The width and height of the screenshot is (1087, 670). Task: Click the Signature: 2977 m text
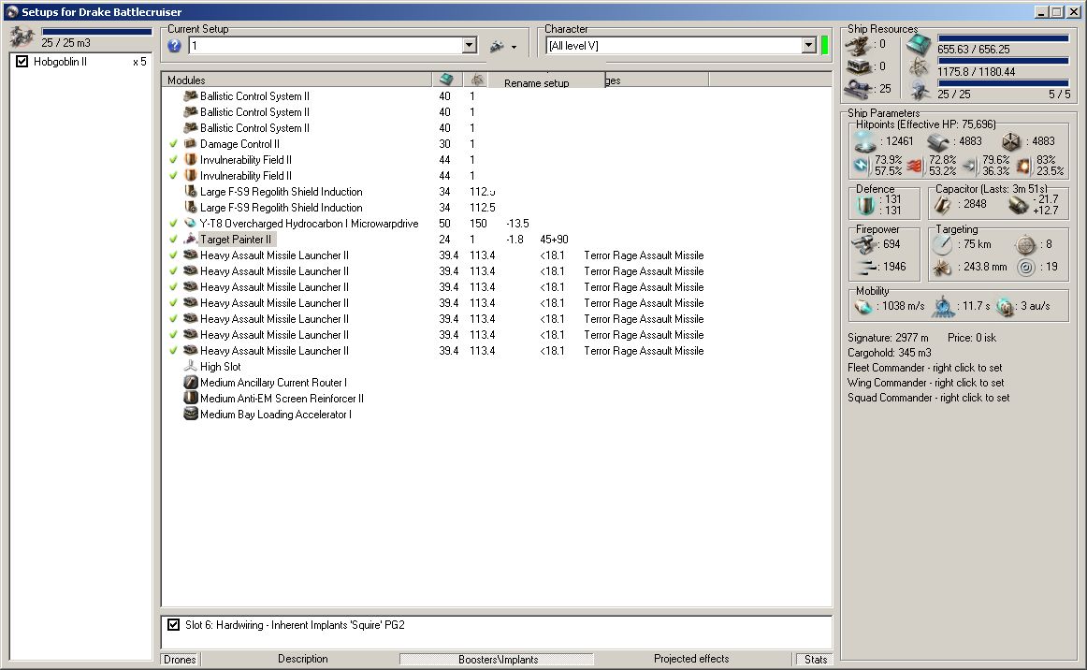pyautogui.click(x=888, y=338)
